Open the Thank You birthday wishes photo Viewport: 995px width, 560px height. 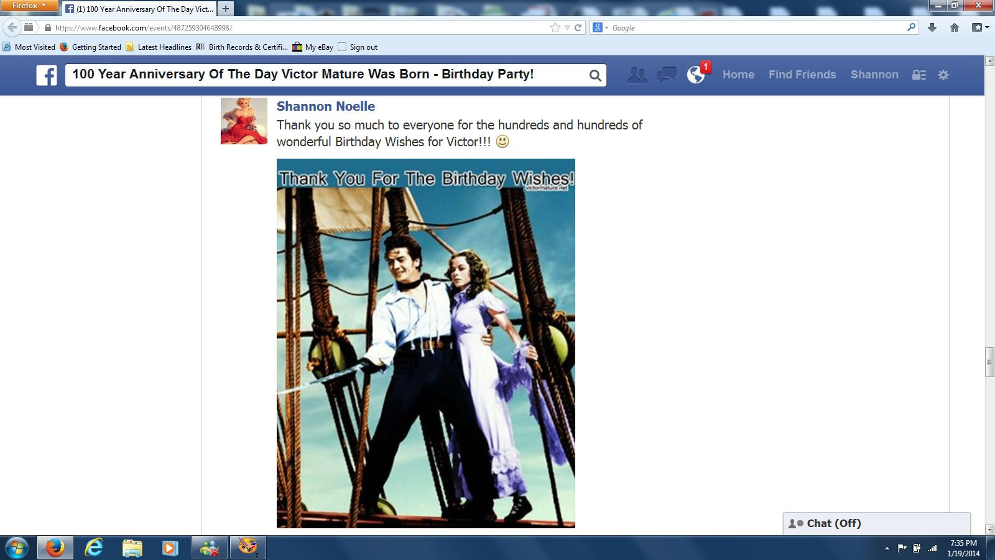tap(426, 343)
